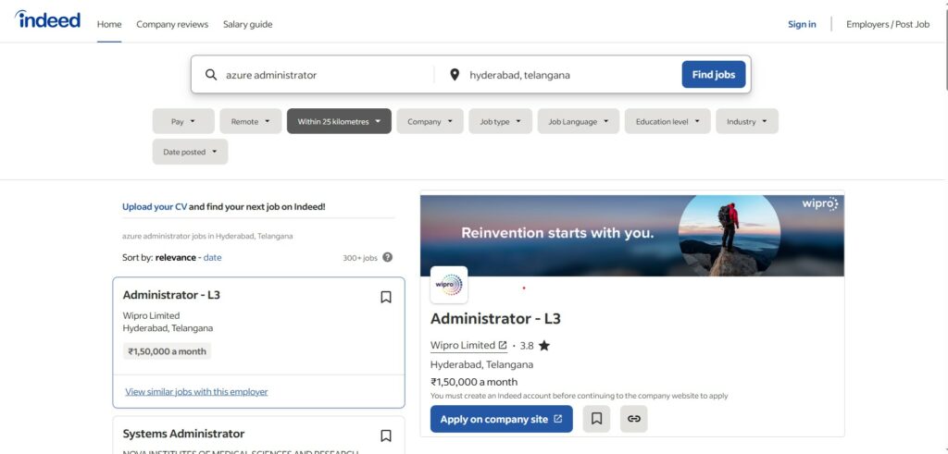Screen dimensions: 948x454
Task: Click Apply on company site button
Action: (501, 419)
